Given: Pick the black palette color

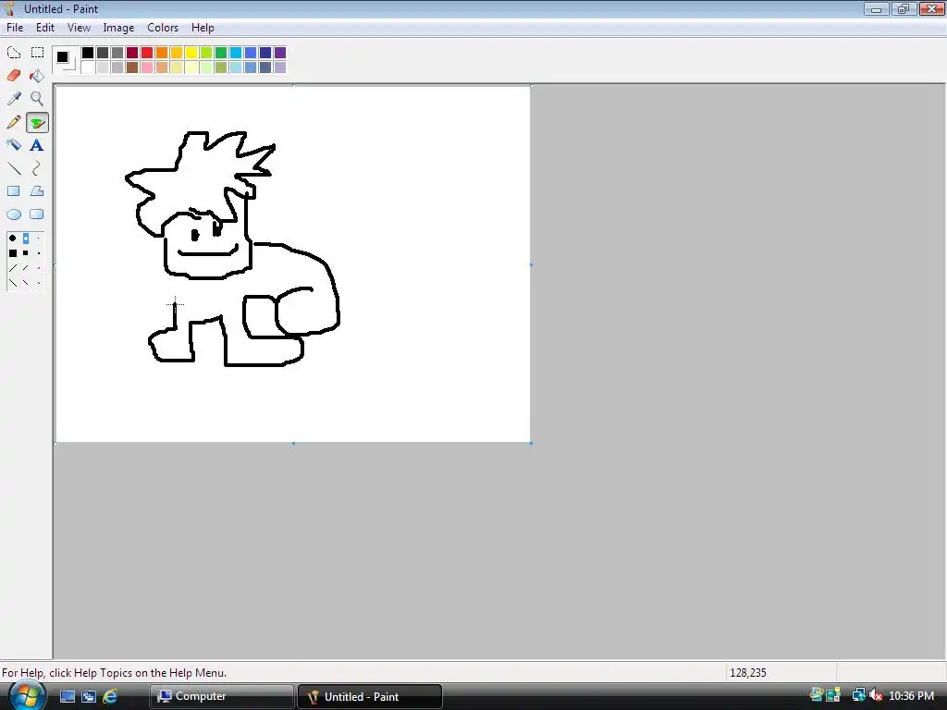Looking at the screenshot, I should point(88,53).
